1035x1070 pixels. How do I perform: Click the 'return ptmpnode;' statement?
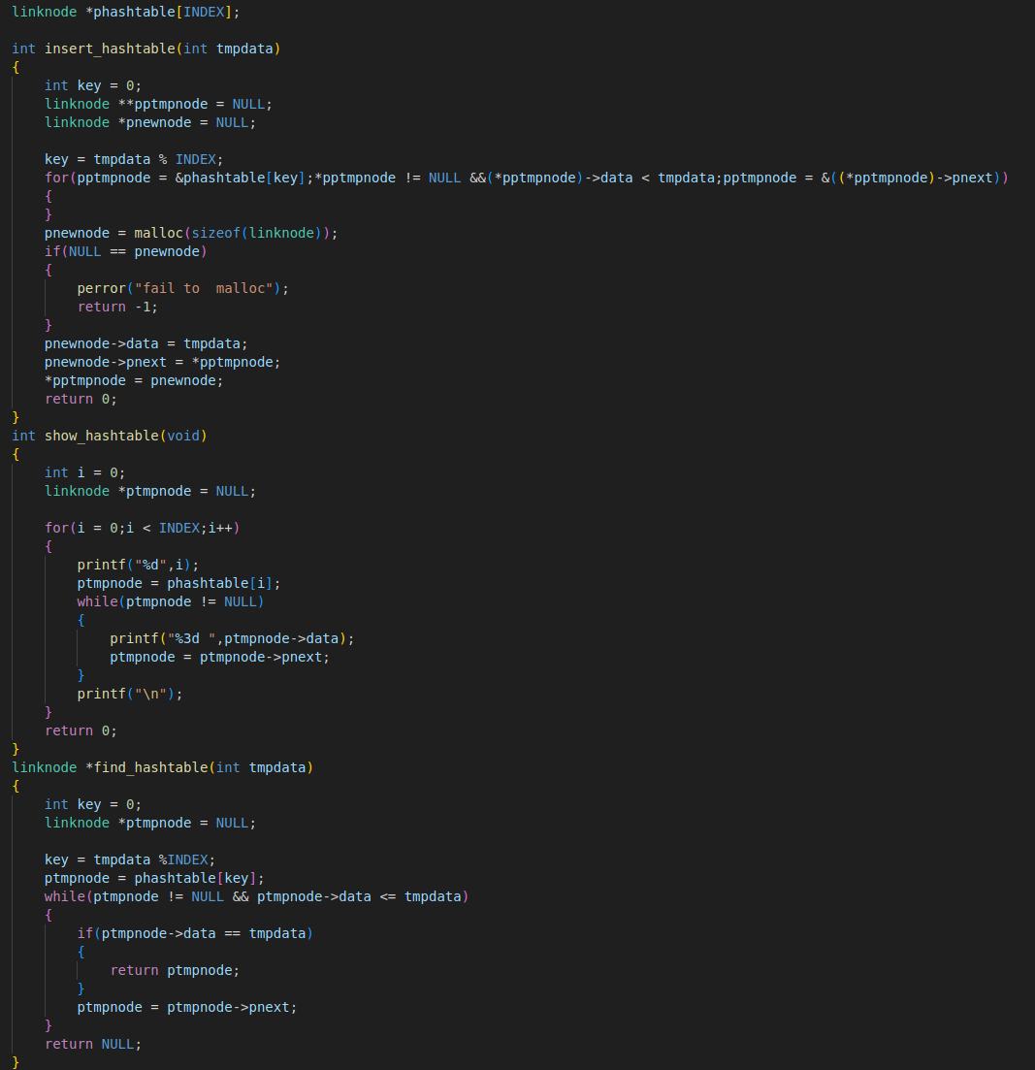(x=175, y=970)
